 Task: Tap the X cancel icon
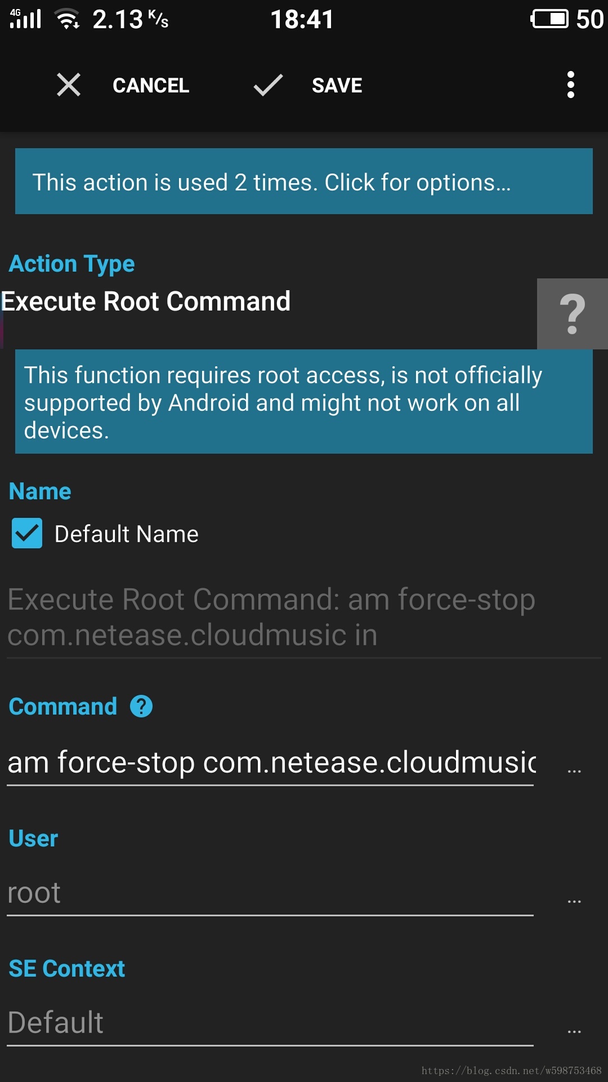tap(69, 85)
